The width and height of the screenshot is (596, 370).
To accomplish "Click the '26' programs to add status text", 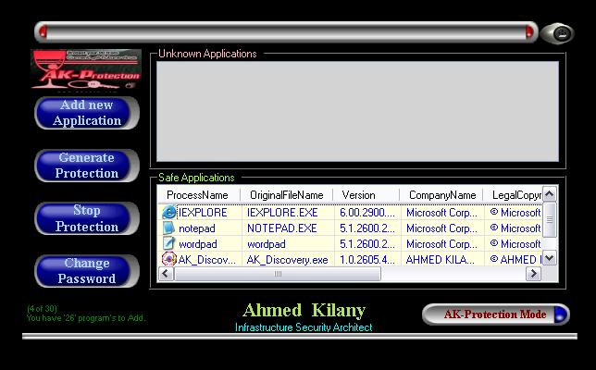I will coord(86,318).
